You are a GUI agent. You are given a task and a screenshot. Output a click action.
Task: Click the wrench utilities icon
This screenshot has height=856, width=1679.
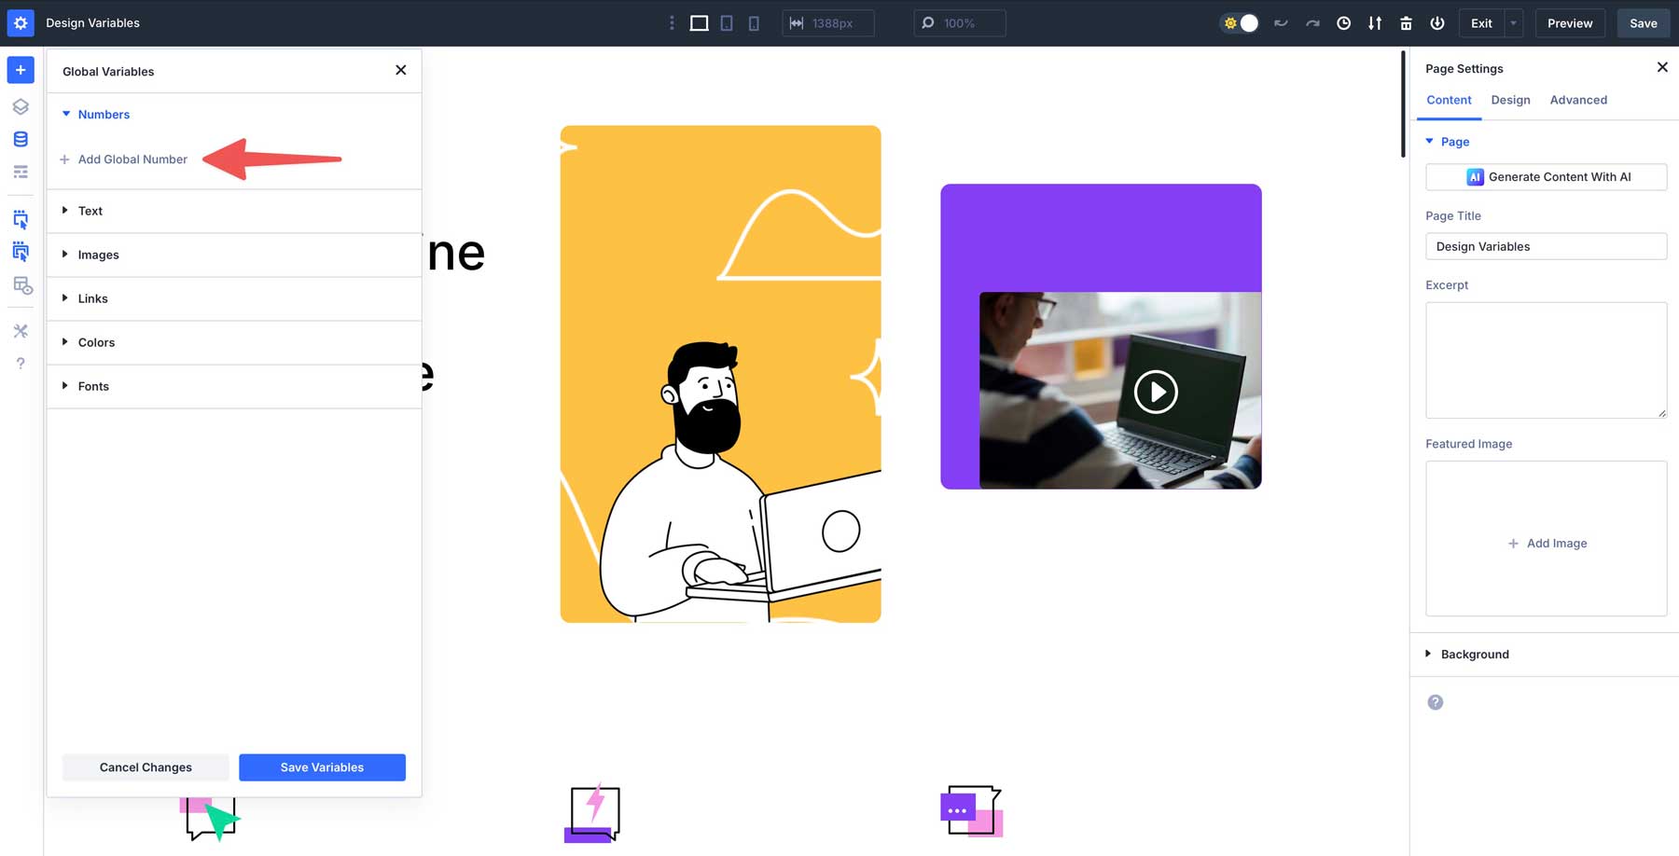21,330
